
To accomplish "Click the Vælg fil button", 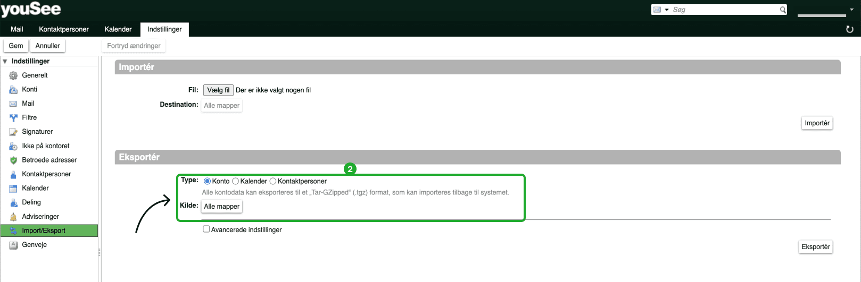I will (218, 90).
